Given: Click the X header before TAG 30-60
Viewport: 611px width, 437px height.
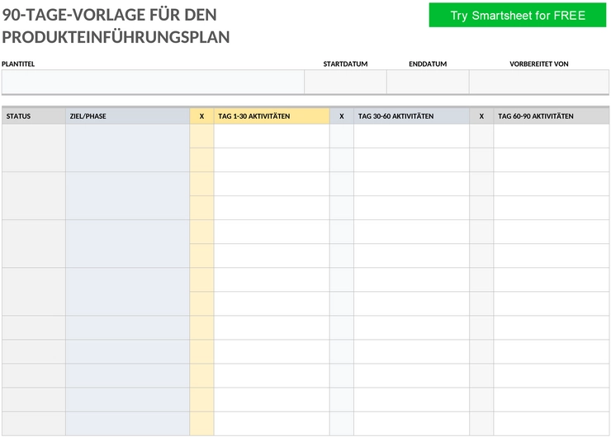Looking at the screenshot, I should 342,116.
